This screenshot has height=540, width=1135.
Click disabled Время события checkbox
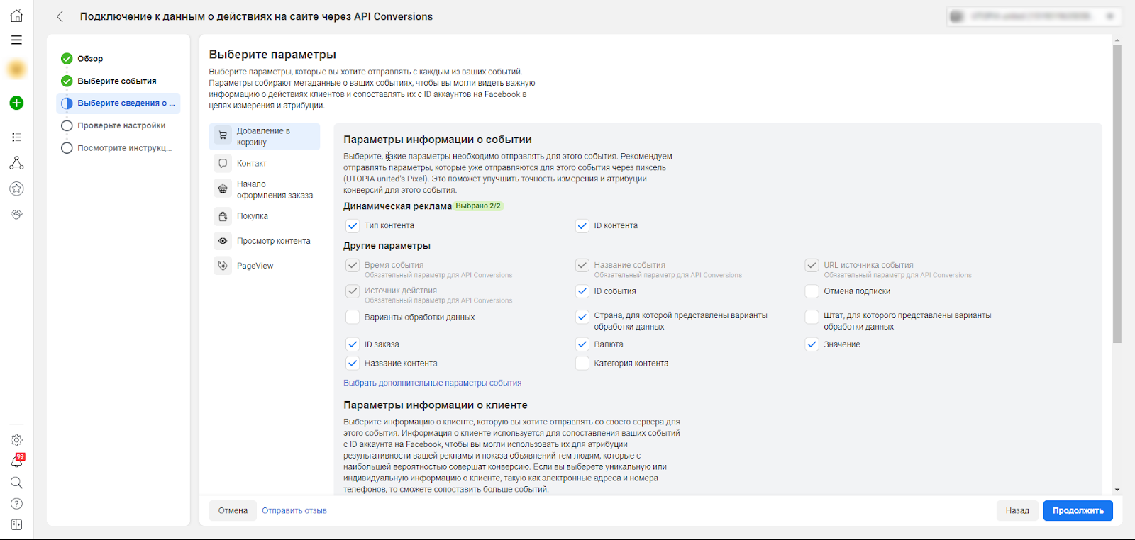(353, 265)
